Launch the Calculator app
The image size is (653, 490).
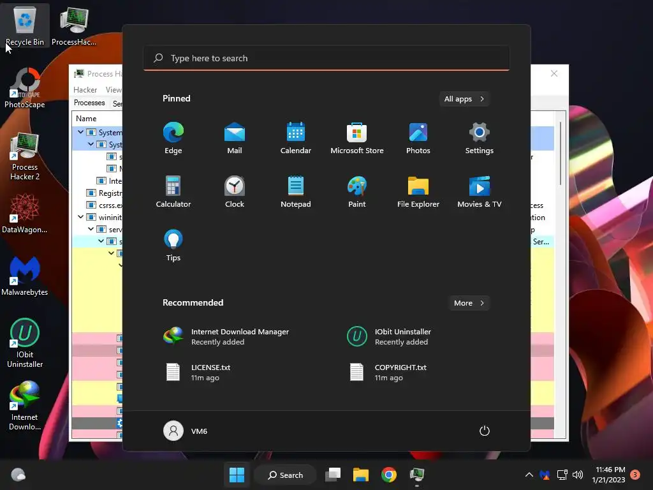pos(173,191)
